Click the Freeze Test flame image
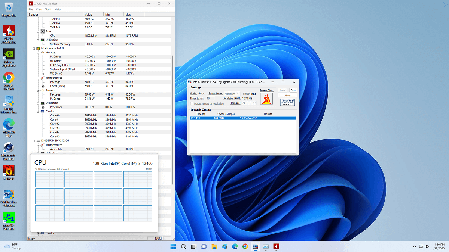The image size is (449, 252). point(266,99)
